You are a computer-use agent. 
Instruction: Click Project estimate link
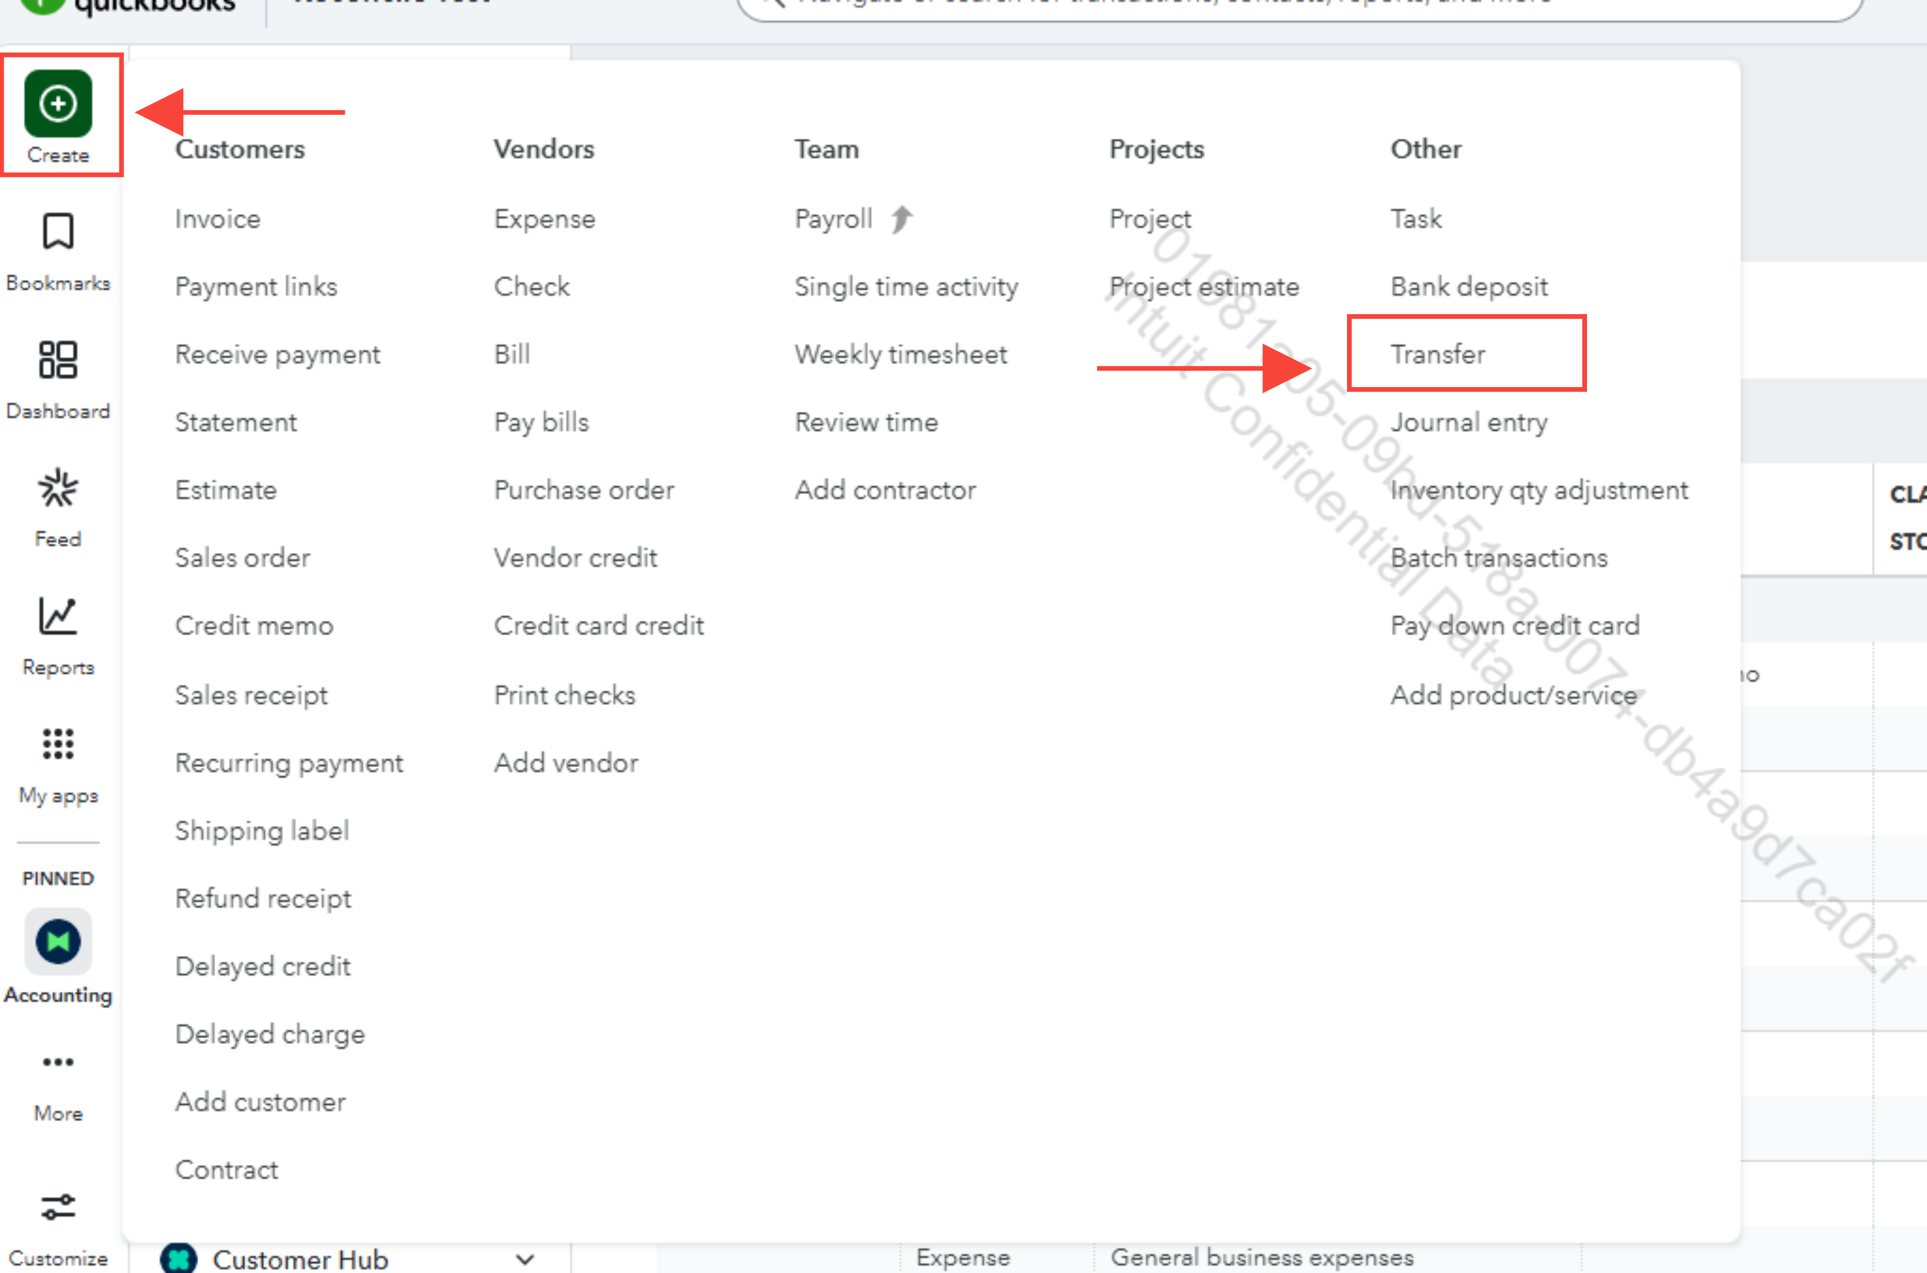(x=1203, y=286)
